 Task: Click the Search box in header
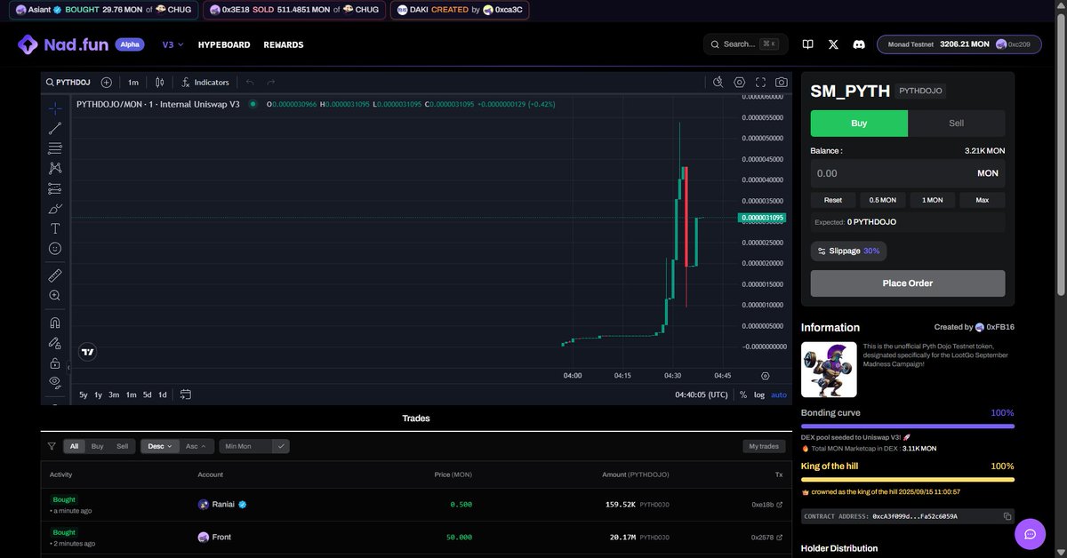(x=745, y=44)
